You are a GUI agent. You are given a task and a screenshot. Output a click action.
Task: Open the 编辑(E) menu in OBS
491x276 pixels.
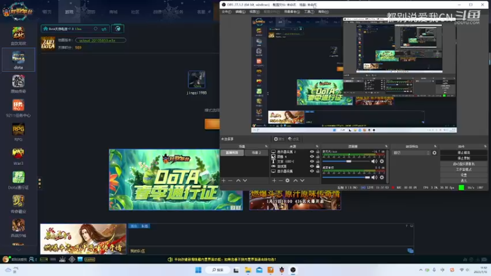click(x=240, y=12)
